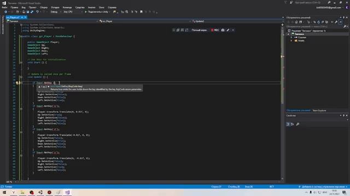Screen dimensions: 350x196
Task: Collapse the Танчики project node
Action: 288,34
